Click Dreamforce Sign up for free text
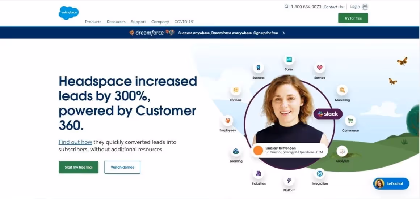Image resolution: width=420 pixels, height=199 pixels. pyautogui.click(x=228, y=33)
